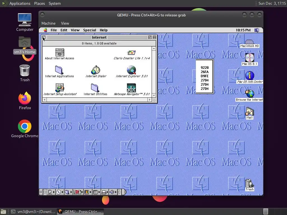287x215 pixels.
Task: Open the Apple menu icon
Action: 45,30
